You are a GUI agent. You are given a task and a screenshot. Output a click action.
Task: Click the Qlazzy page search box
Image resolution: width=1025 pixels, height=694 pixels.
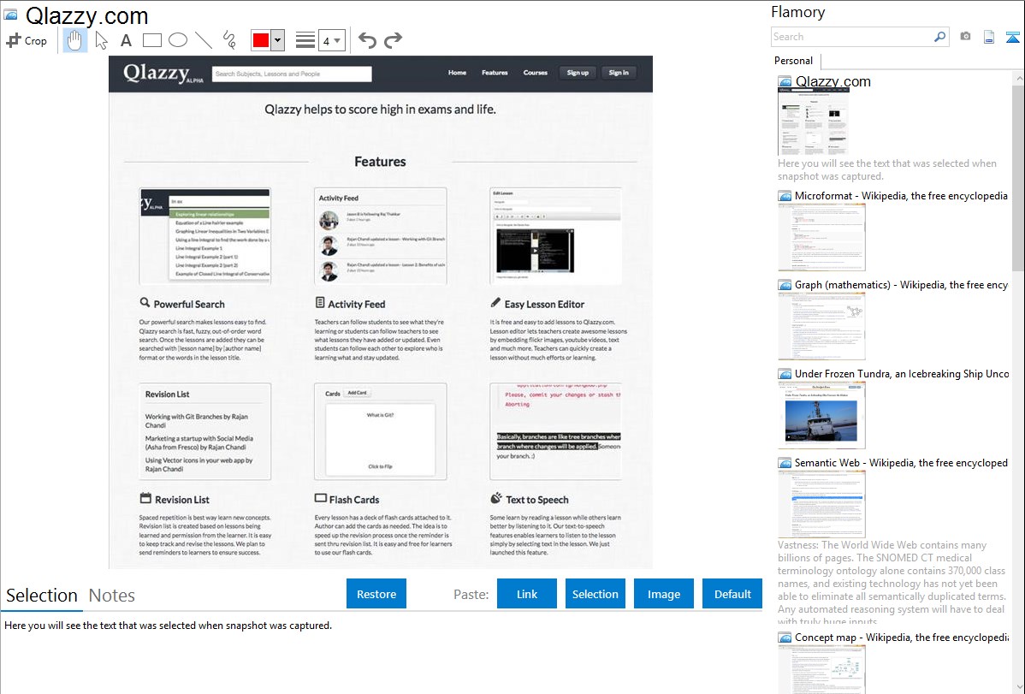tap(292, 74)
